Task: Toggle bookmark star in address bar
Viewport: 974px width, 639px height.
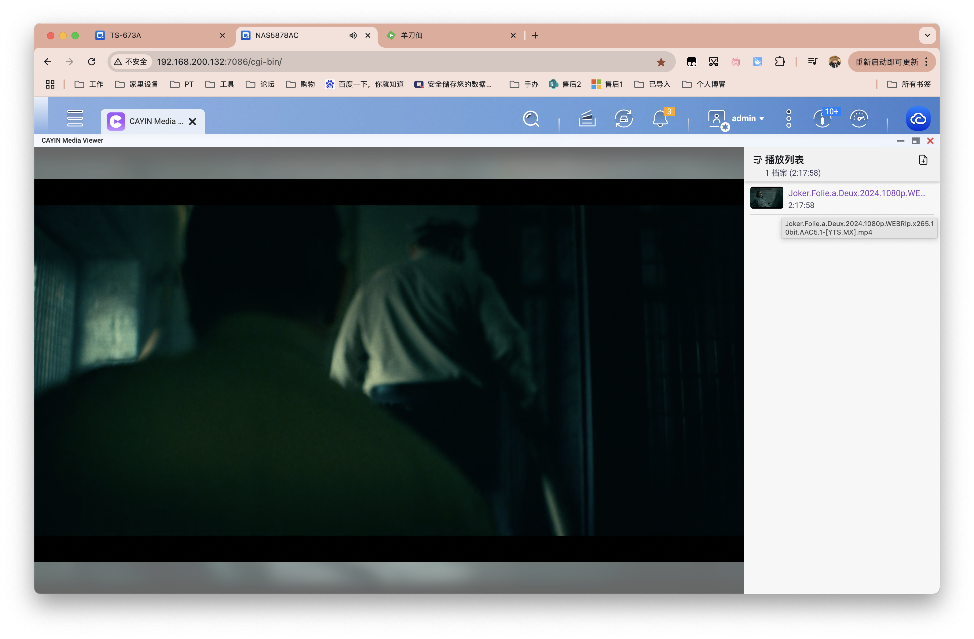Action: (x=661, y=62)
